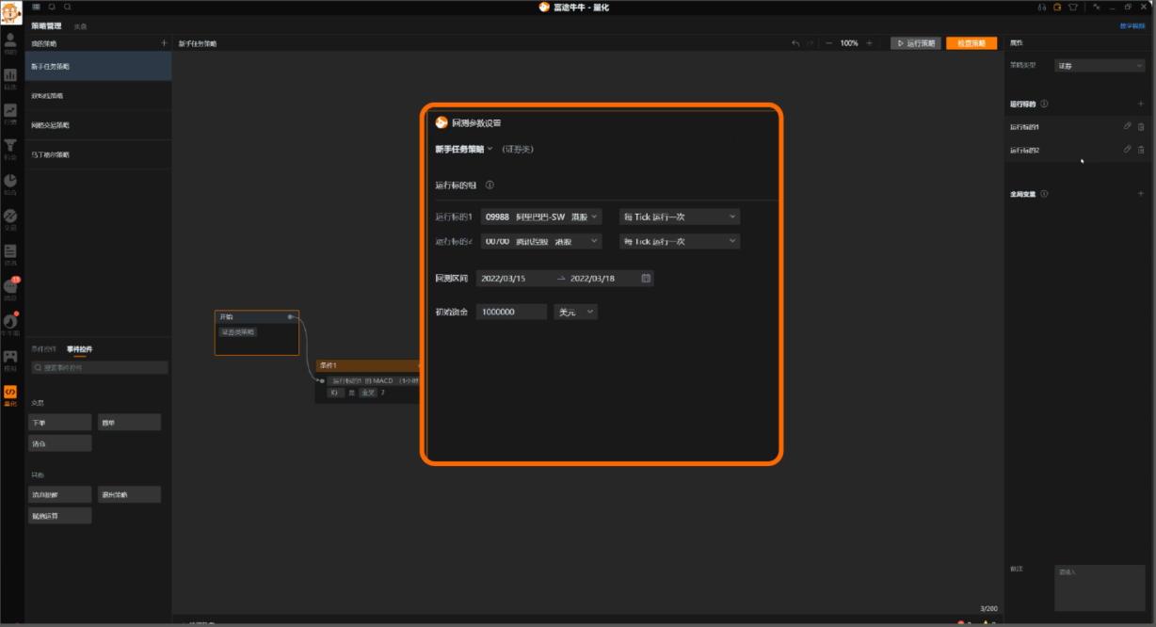Open the 行情 market quotes sidebar icon
The width and height of the screenshot is (1156, 627).
click(10, 114)
